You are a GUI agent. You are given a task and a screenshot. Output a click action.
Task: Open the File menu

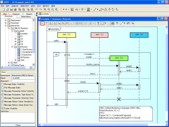point(2,6)
